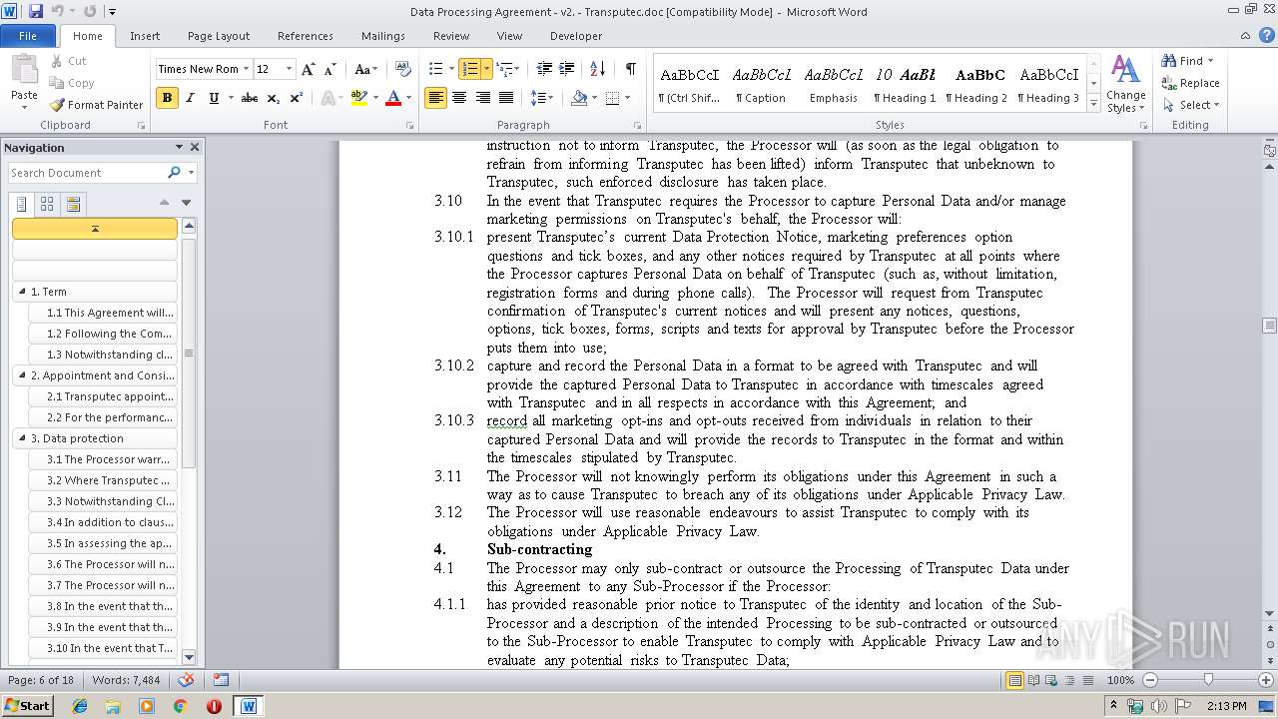This screenshot has width=1278, height=719.
Task: Click the proofing errors icon in status bar
Action: click(186, 680)
